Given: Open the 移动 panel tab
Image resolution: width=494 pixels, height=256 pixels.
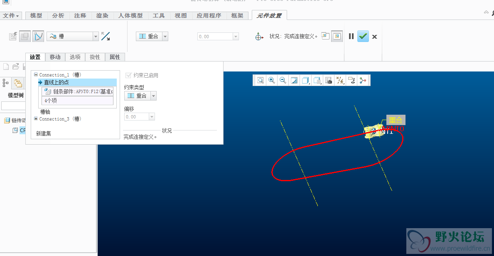Looking at the screenshot, I should (x=55, y=57).
